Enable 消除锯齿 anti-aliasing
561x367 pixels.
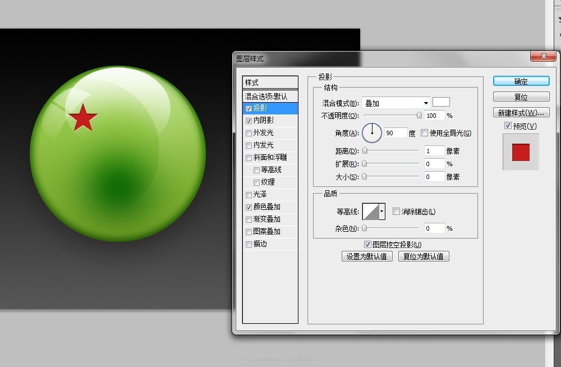(396, 211)
